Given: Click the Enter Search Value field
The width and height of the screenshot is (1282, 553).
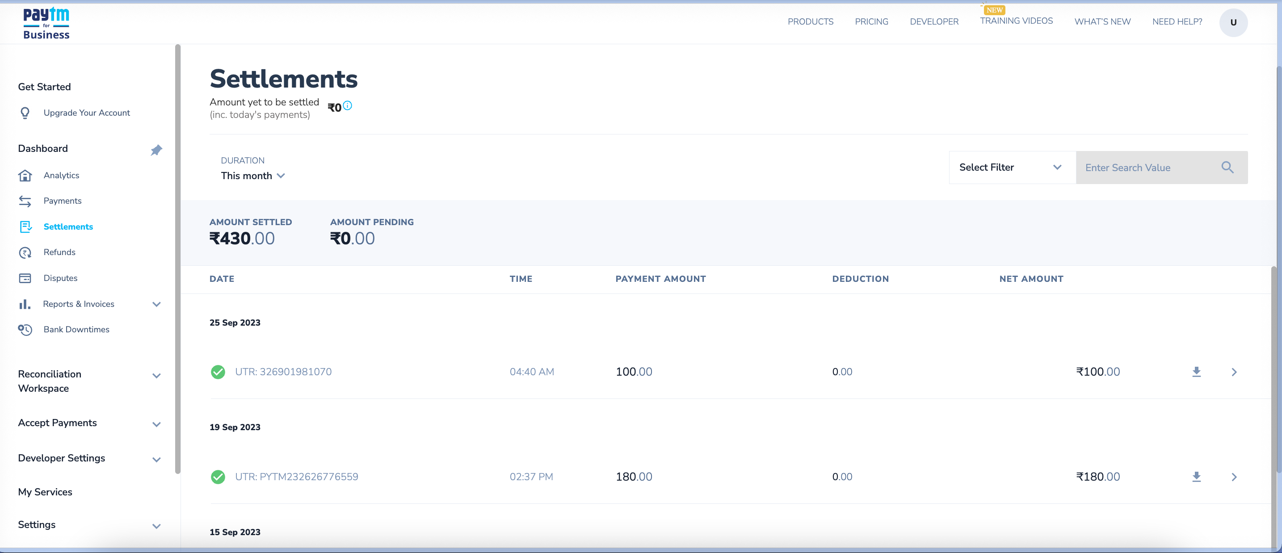Looking at the screenshot, I should tap(1150, 168).
